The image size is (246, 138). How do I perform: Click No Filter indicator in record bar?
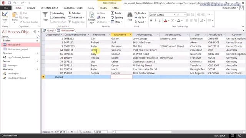pyautogui.click(x=85, y=132)
